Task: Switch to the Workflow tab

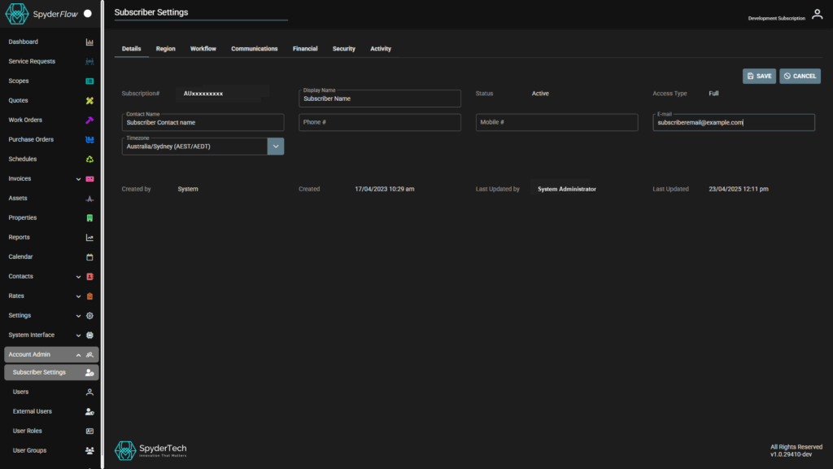Action: pyautogui.click(x=203, y=49)
